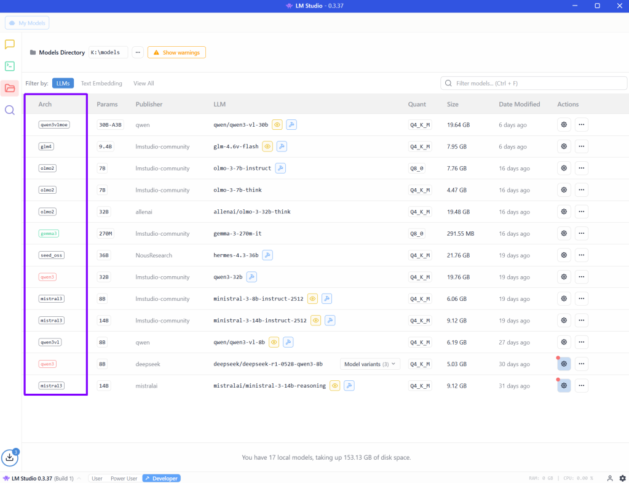Open the Developer terminal sidebar icon
The height and width of the screenshot is (483, 629).
[10, 66]
